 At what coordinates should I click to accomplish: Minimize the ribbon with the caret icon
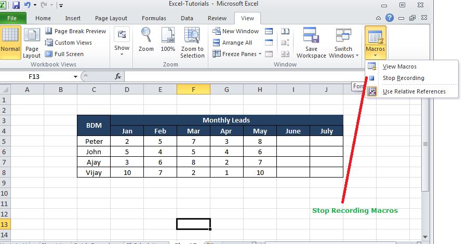click(378, 18)
